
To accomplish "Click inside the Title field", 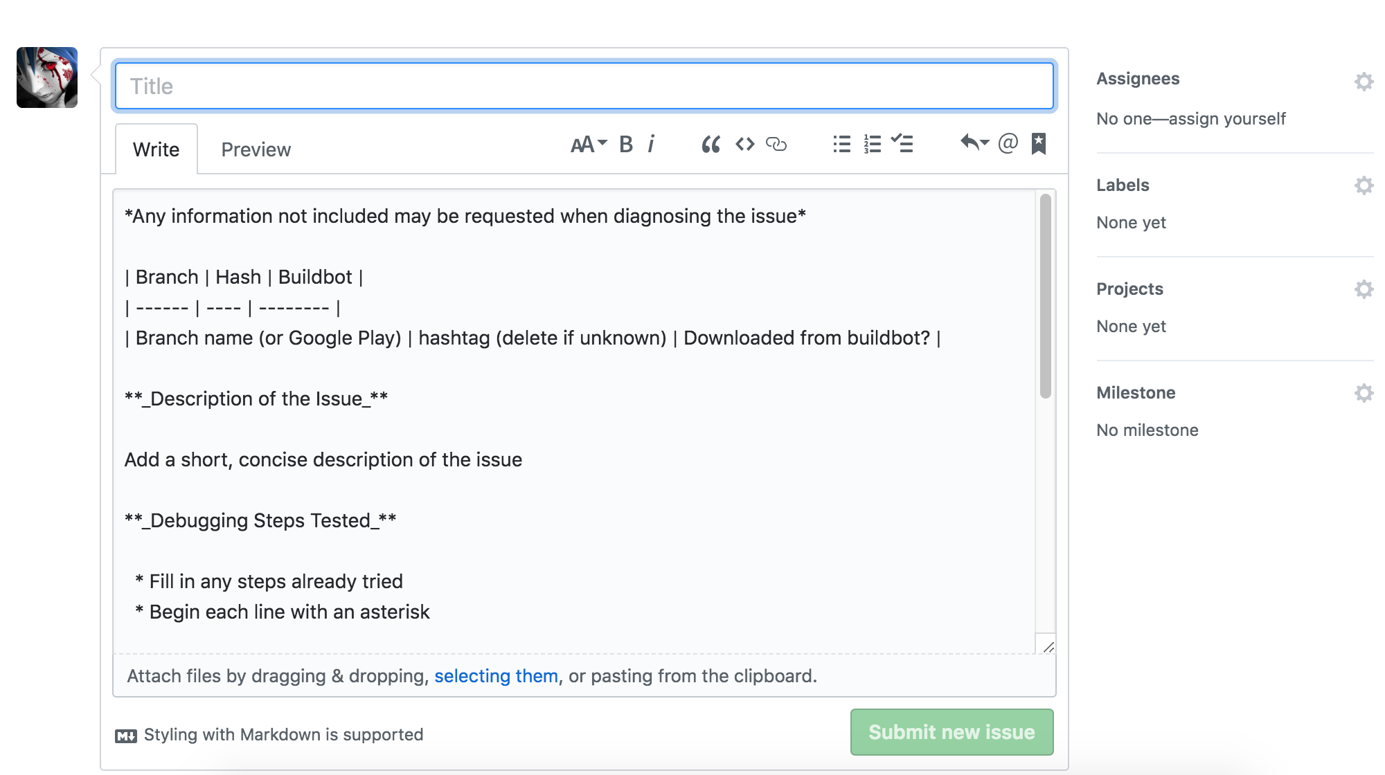I will pos(584,86).
